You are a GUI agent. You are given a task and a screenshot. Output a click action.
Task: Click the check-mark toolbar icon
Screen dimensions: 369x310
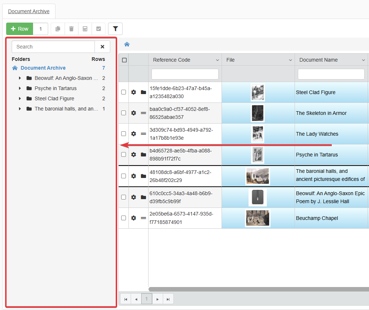pyautogui.click(x=99, y=29)
